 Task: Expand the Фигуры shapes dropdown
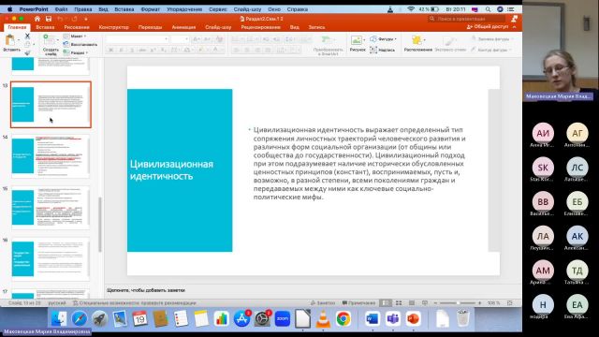pos(384,39)
